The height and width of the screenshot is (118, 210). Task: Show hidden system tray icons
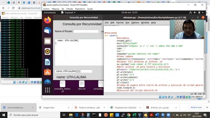click(174, 115)
